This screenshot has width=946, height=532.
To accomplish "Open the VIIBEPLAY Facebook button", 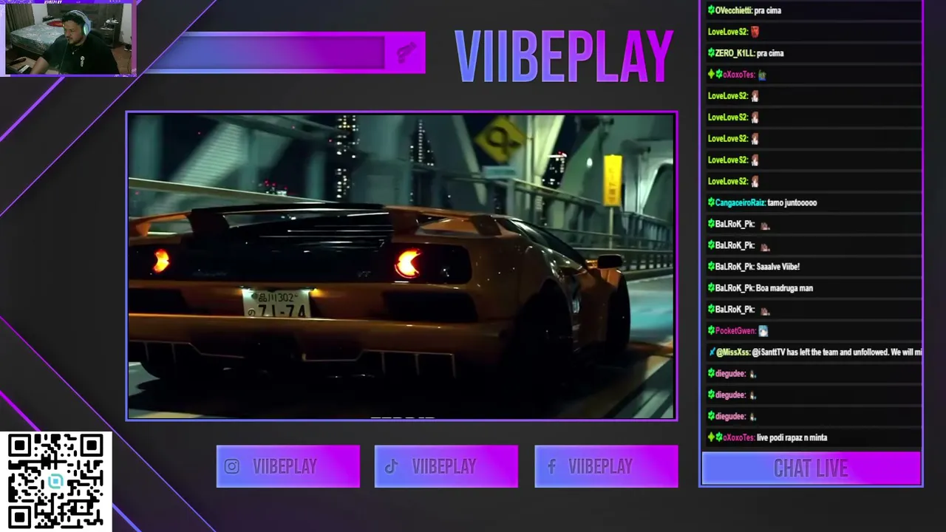I will (606, 466).
